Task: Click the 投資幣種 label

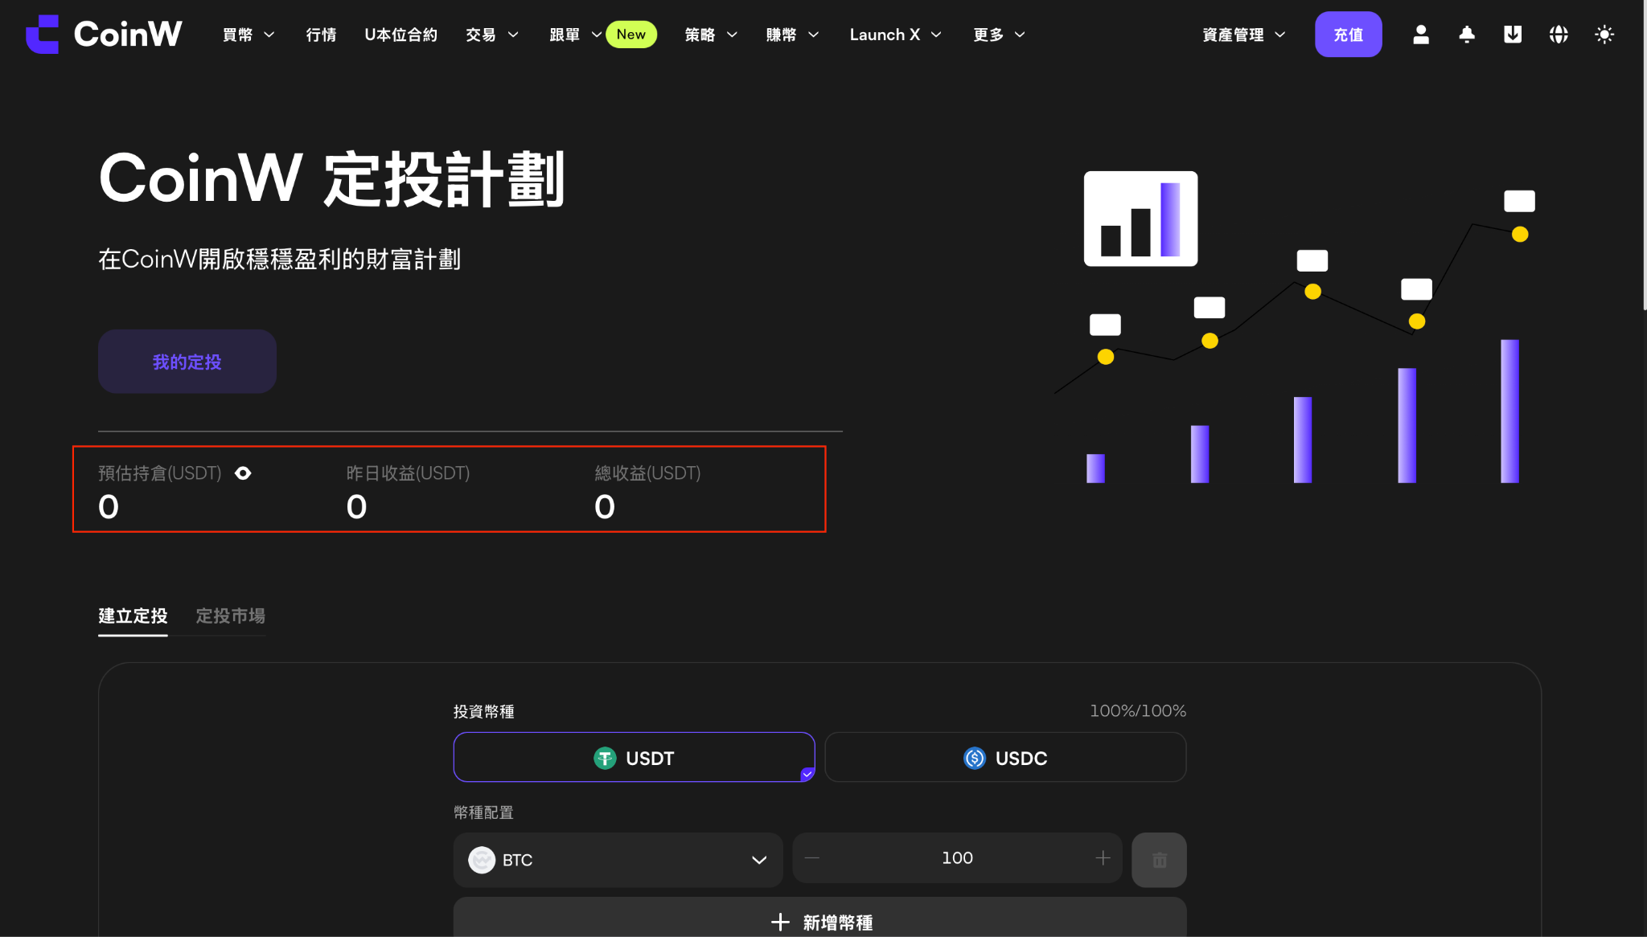Action: (484, 711)
